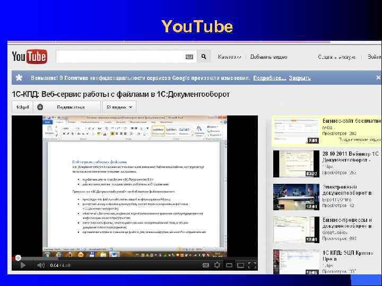
Task: Open the Добавить видео link
Action: click(268, 57)
